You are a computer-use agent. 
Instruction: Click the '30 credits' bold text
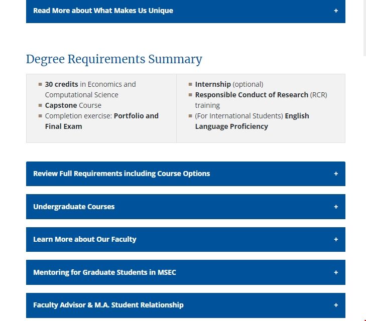click(61, 84)
